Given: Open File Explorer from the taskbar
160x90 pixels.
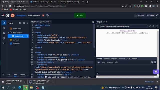Looking at the screenshot, I should tap(31, 88).
